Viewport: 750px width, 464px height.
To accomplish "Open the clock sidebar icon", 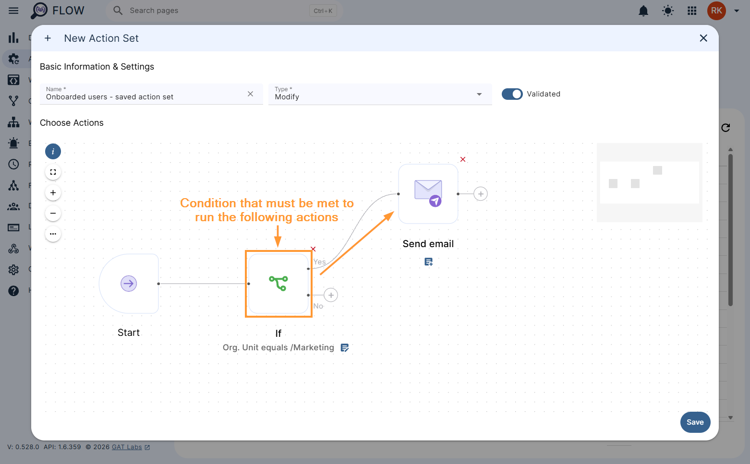I will 13,164.
